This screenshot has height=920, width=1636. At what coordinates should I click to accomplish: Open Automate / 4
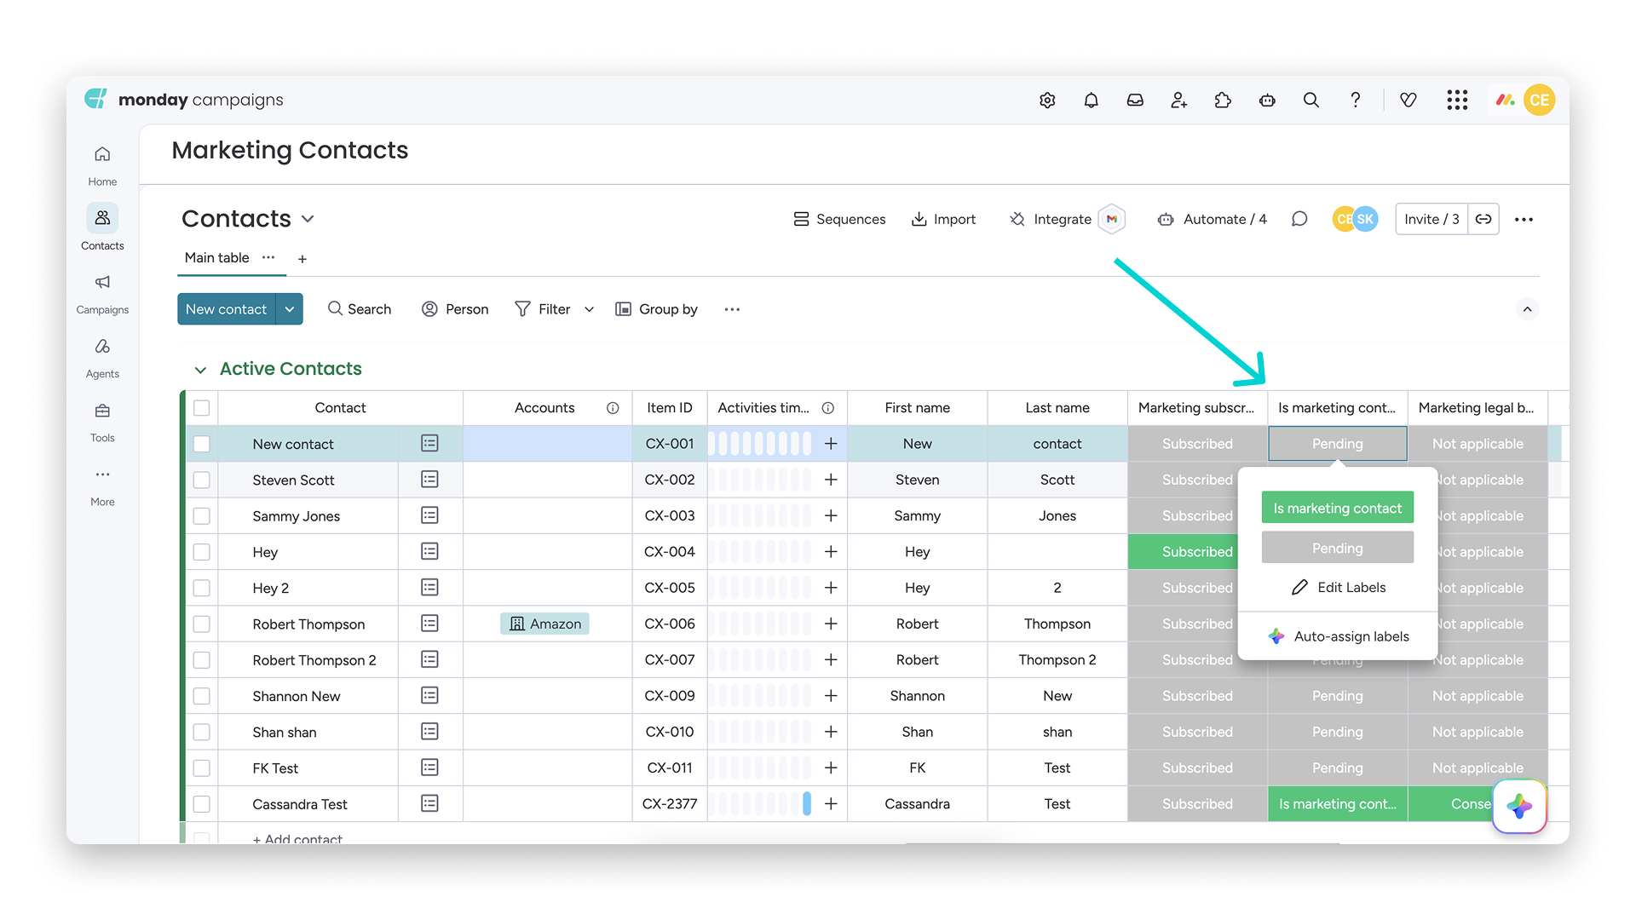(x=1212, y=219)
